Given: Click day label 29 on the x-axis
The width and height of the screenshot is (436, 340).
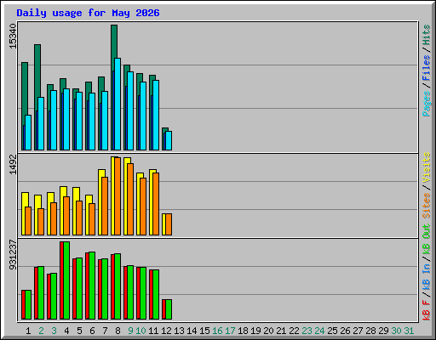Looking at the screenshot, I should coord(383,331).
